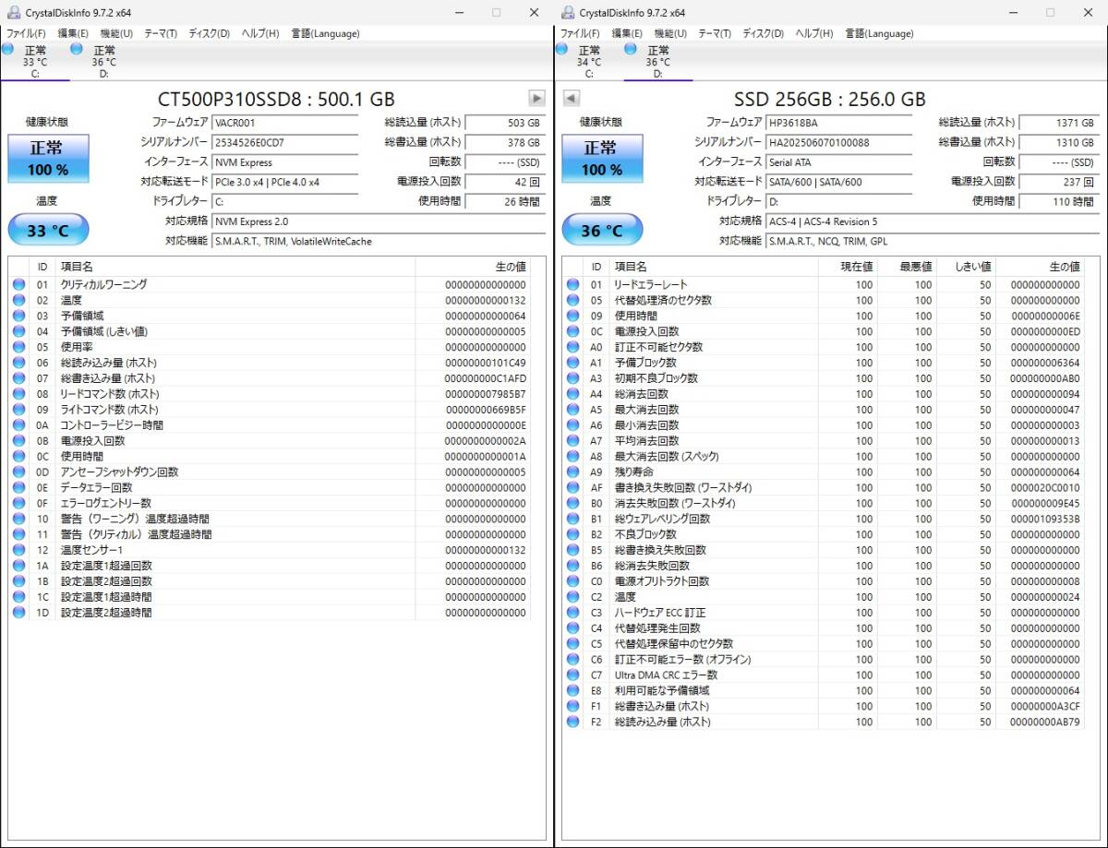Click the firmware field showing HP3618BA

click(839, 122)
